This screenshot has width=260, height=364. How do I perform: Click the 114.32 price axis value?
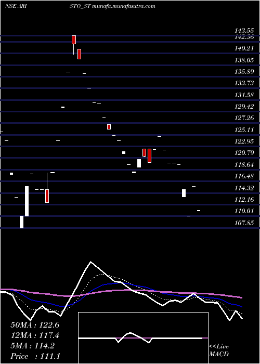pos(244,188)
